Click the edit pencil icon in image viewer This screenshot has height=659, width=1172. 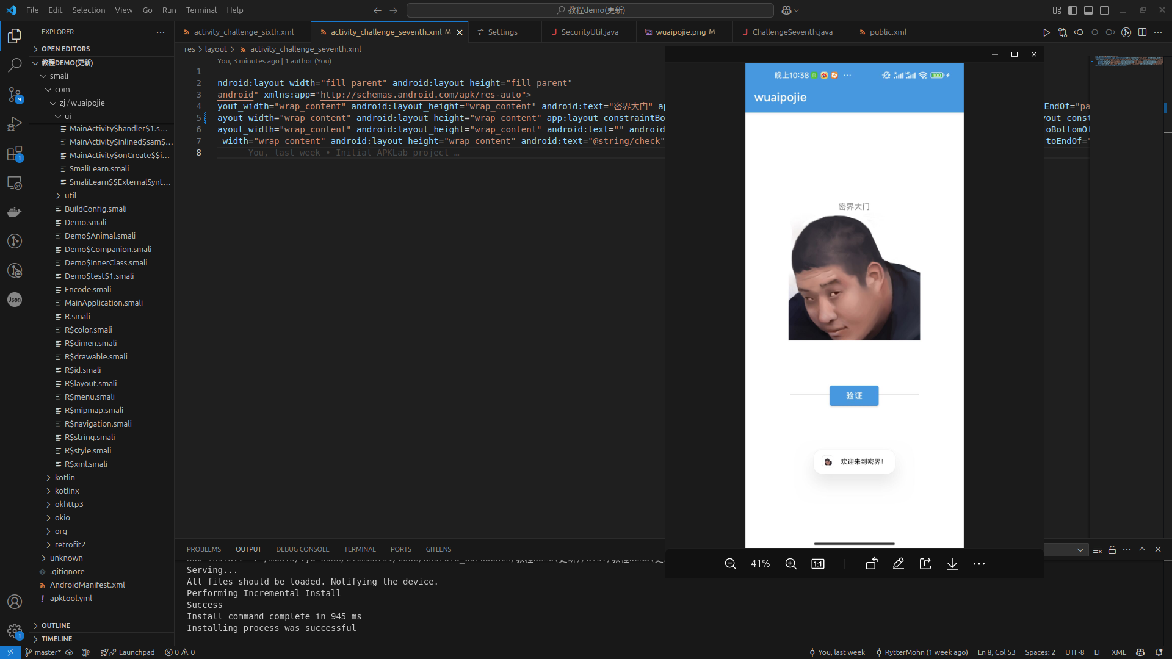point(898,564)
